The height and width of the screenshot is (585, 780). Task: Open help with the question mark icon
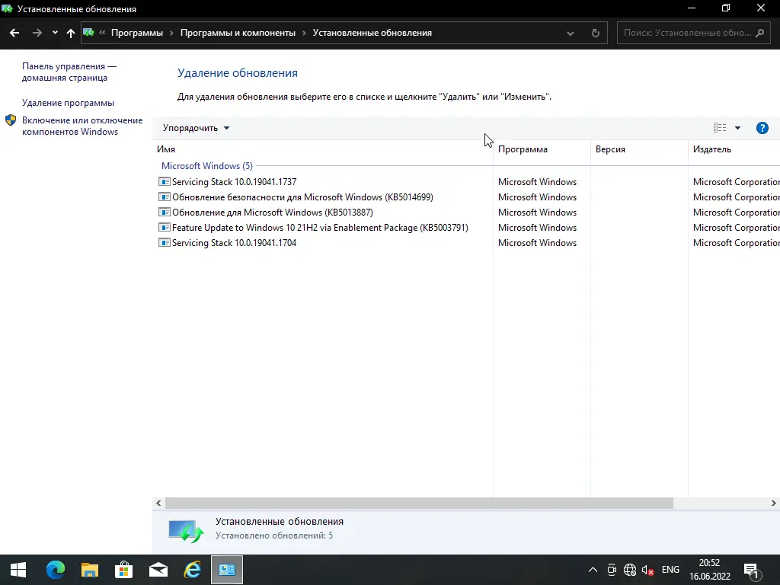[762, 128]
